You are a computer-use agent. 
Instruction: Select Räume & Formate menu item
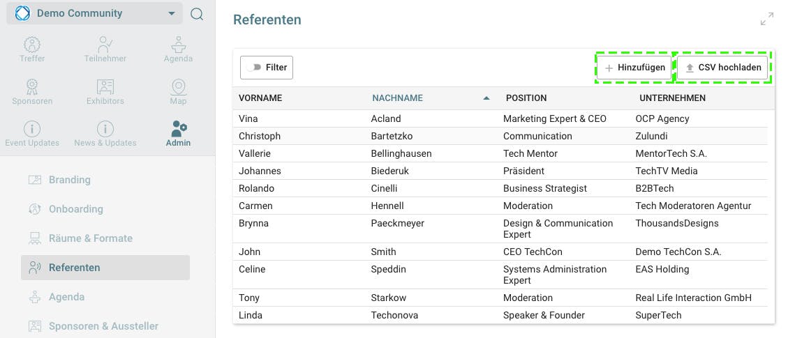[90, 238]
